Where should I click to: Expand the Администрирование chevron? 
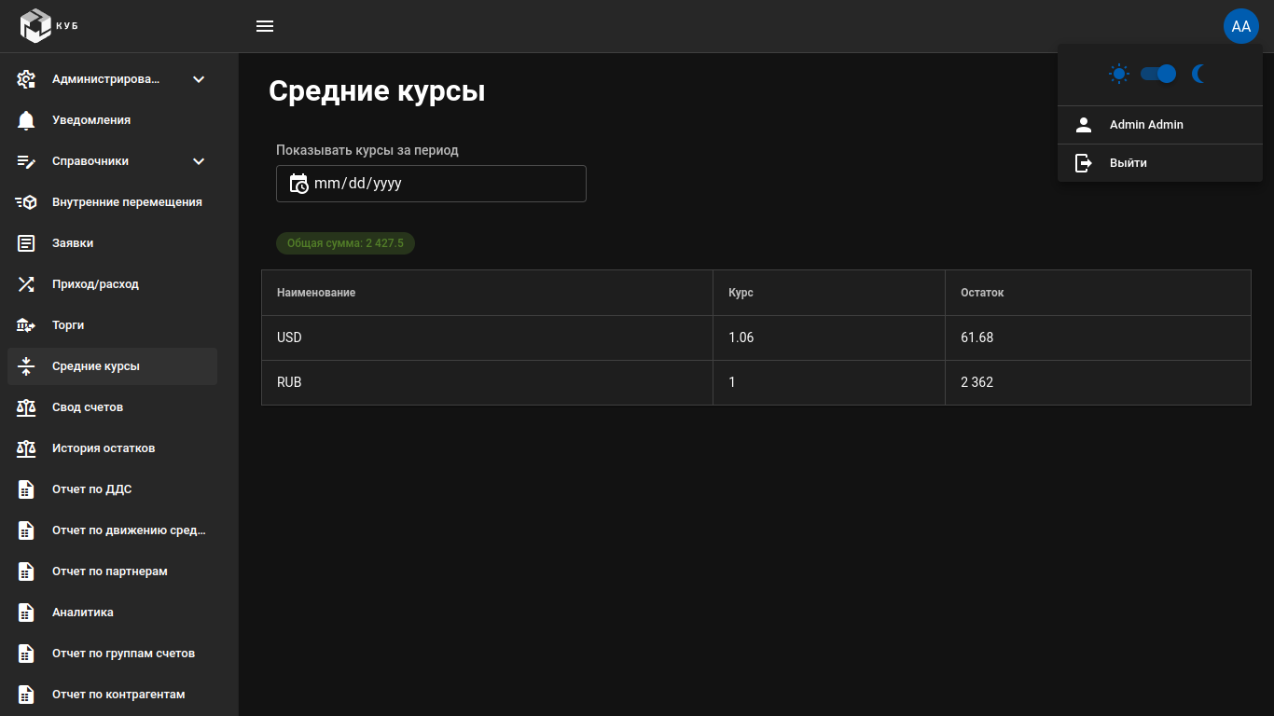[x=199, y=79]
